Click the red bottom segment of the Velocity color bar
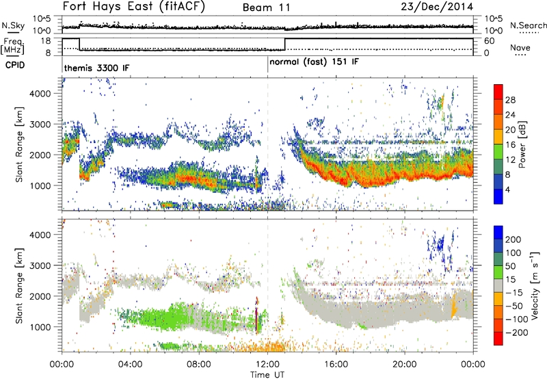The height and width of the screenshot is (379, 547). coord(498,339)
